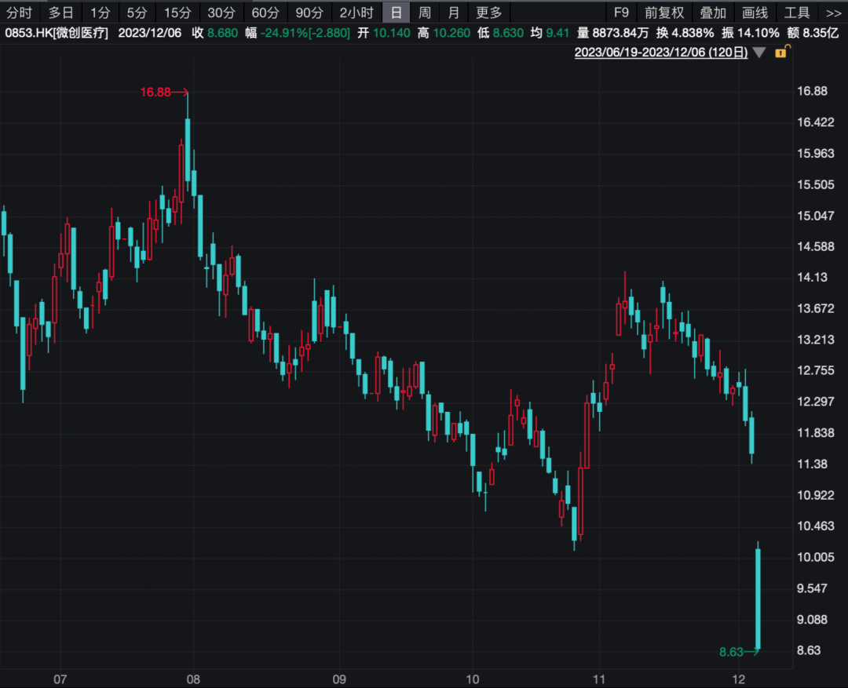Expand the date range dropdown triangle

point(758,53)
